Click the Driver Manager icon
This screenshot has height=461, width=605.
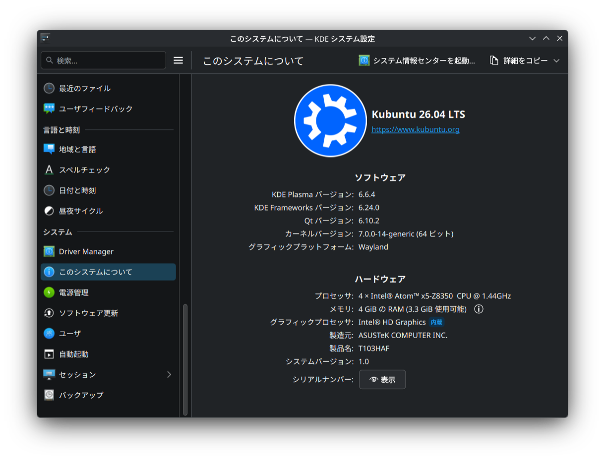click(49, 252)
